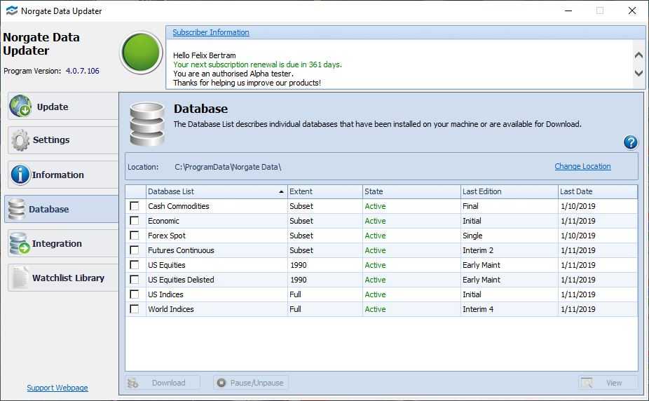The width and height of the screenshot is (649, 401).
Task: Click the large Database header icon
Action: pos(147,124)
